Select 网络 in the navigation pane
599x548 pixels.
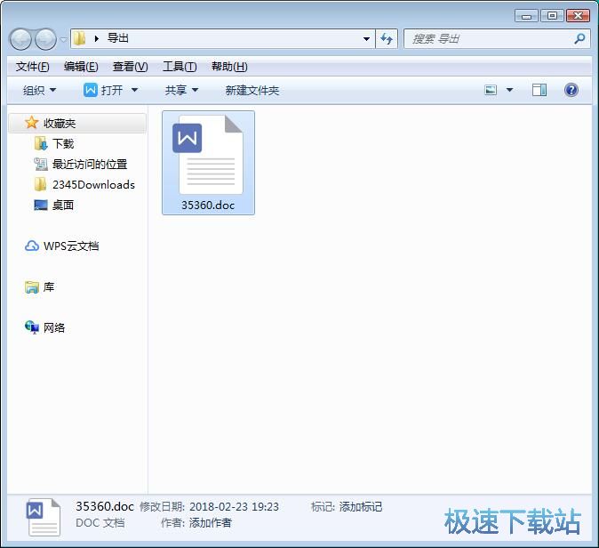point(54,327)
